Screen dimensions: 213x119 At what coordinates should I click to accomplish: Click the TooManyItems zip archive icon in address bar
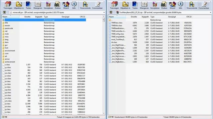tap(117, 13)
